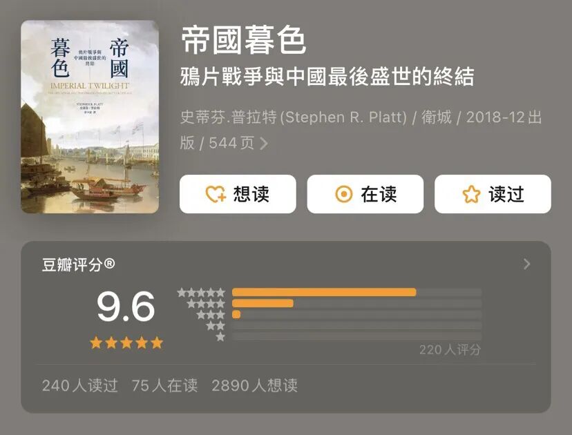Screen dimensions: 572x435
Task: Click the 9.6 rating score
Action: (126, 307)
